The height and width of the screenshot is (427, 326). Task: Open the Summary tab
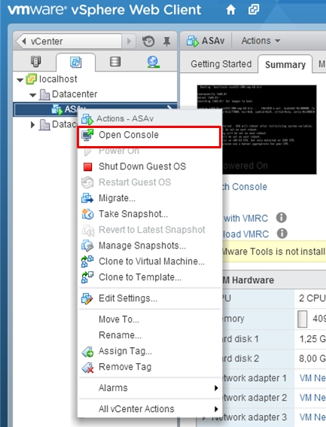pyautogui.click(x=285, y=65)
